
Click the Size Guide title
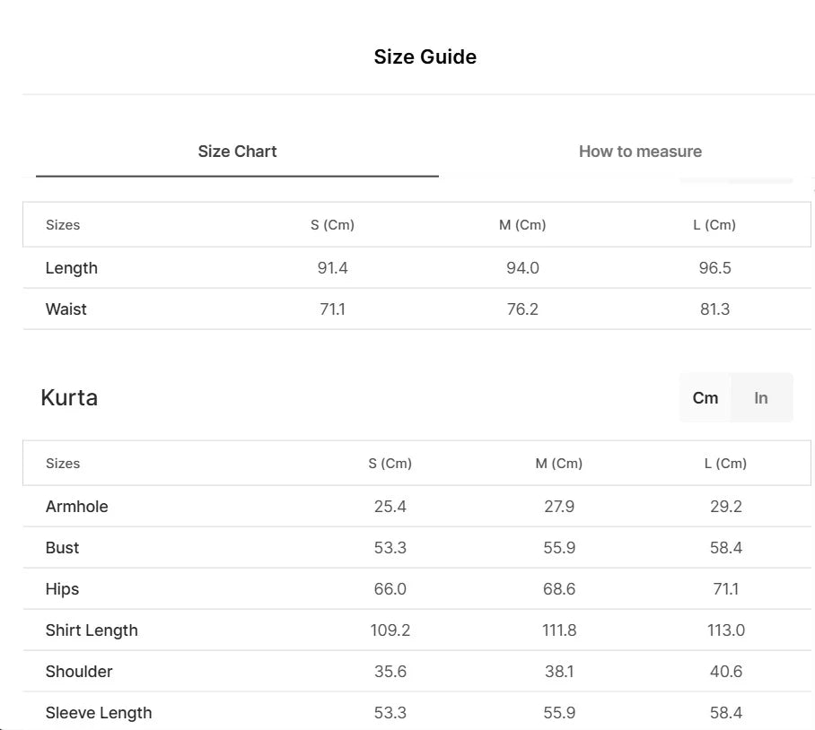425,57
